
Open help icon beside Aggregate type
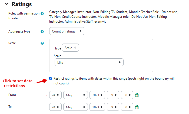tap(42, 31)
